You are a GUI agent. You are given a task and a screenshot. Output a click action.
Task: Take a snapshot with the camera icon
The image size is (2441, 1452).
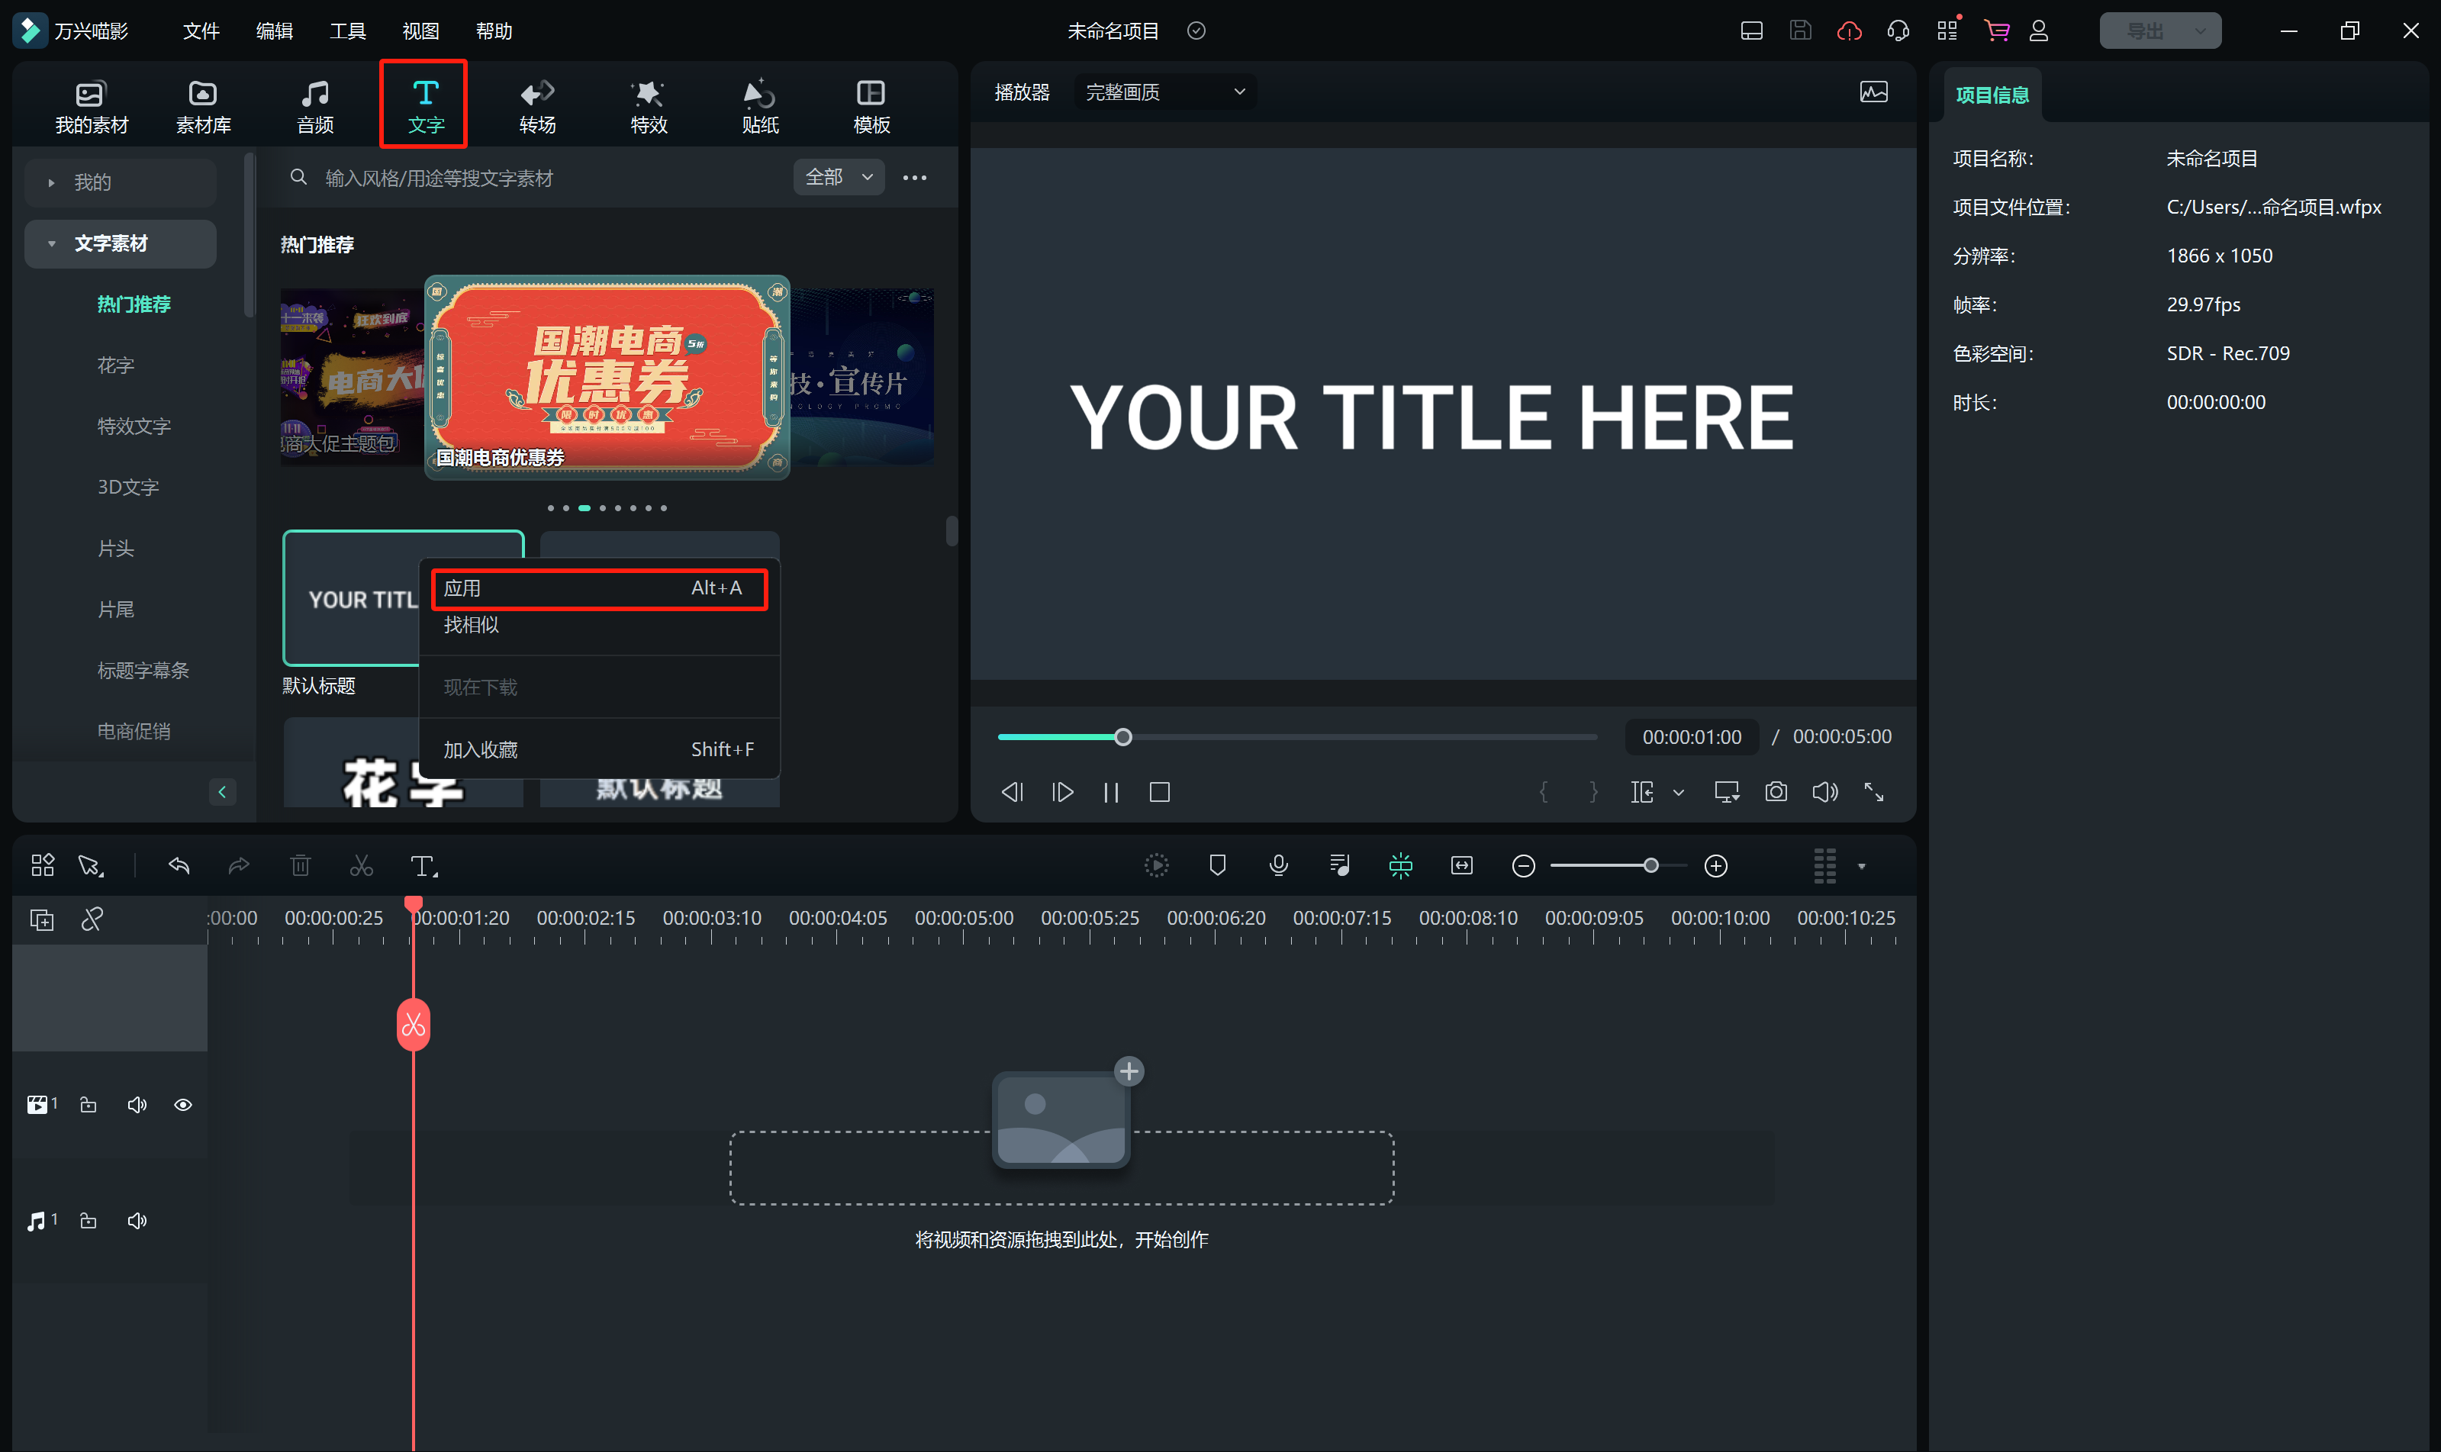click(x=1776, y=791)
